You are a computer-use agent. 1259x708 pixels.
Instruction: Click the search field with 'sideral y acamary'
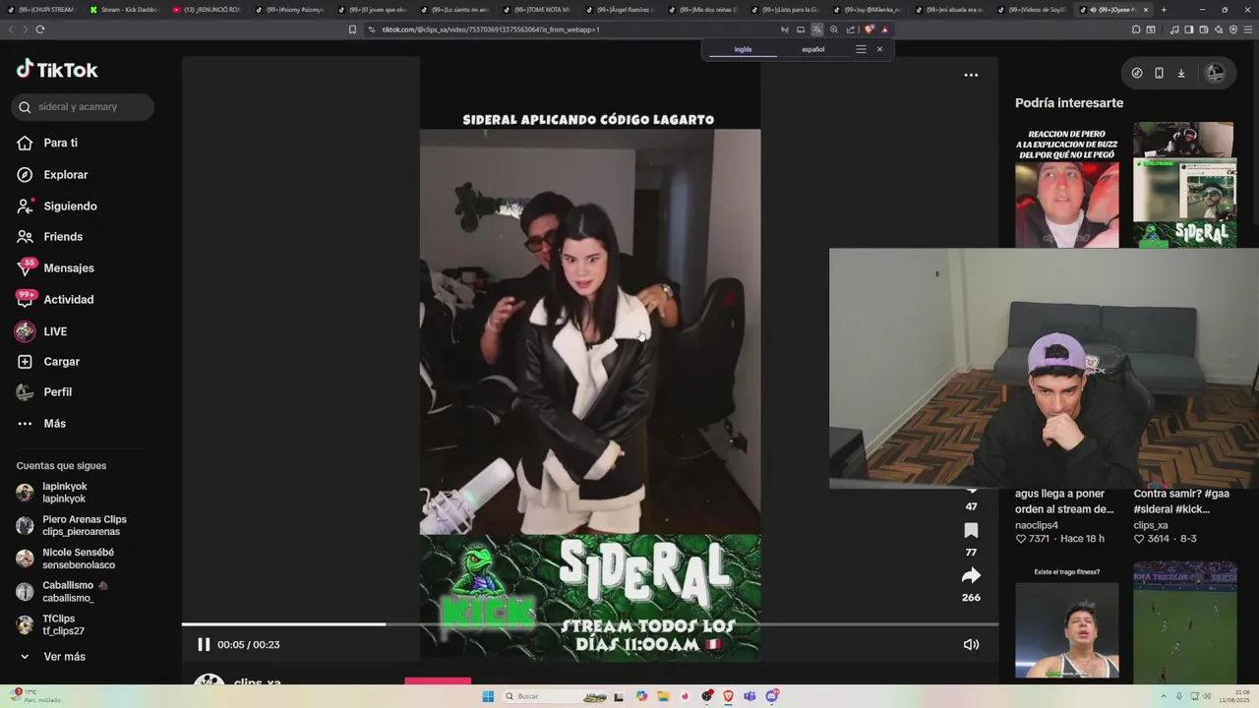coord(83,106)
